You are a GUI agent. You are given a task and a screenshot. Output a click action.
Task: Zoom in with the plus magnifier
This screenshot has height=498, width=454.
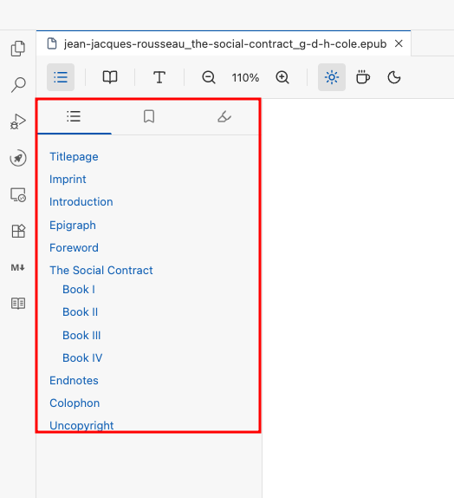tap(282, 77)
